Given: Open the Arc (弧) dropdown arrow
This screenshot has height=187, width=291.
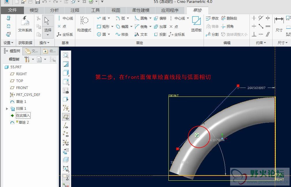Looking at the screenshot, I should tap(128, 18).
